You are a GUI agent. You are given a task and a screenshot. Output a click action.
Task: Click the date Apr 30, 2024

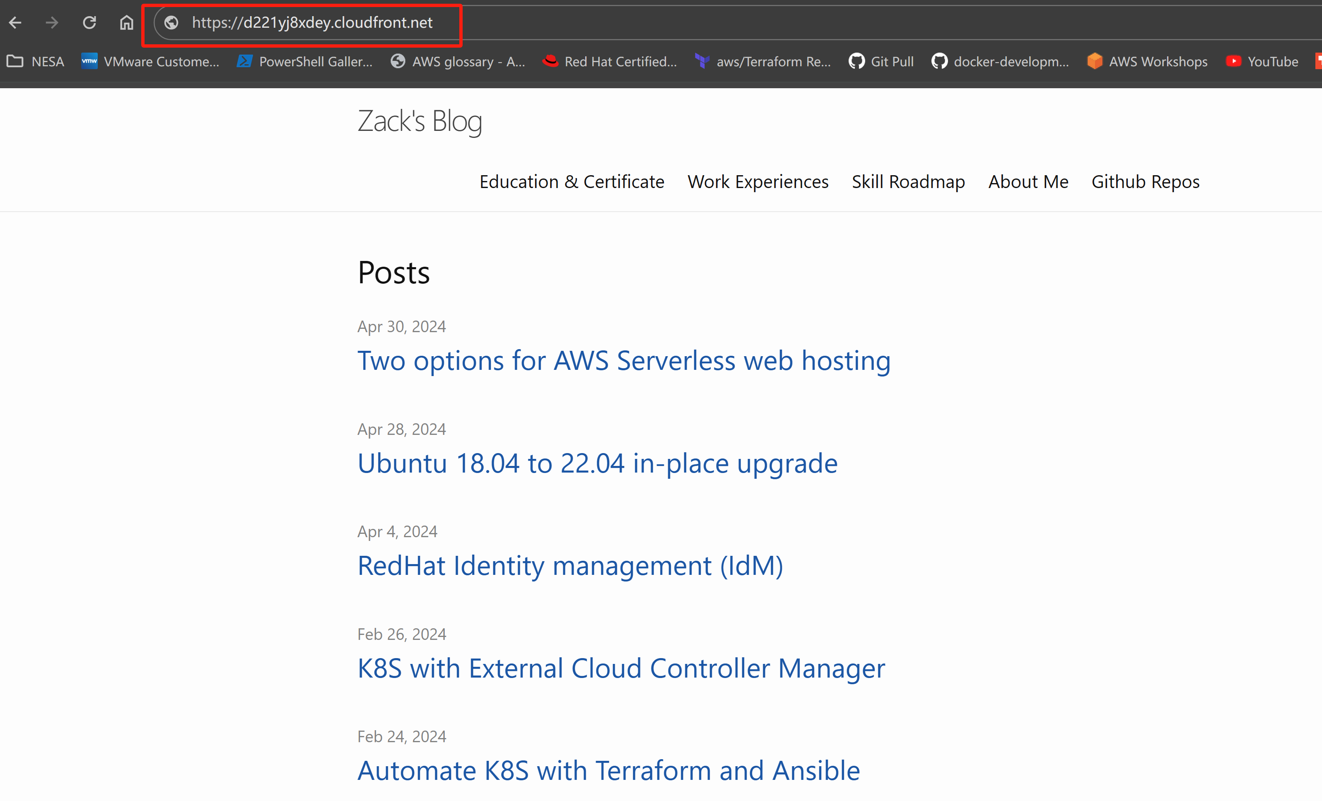point(402,326)
